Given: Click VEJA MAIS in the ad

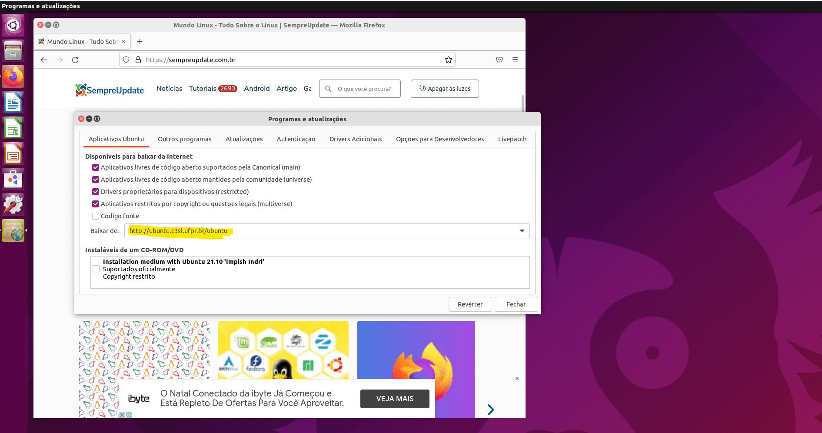Looking at the screenshot, I should click(x=395, y=399).
